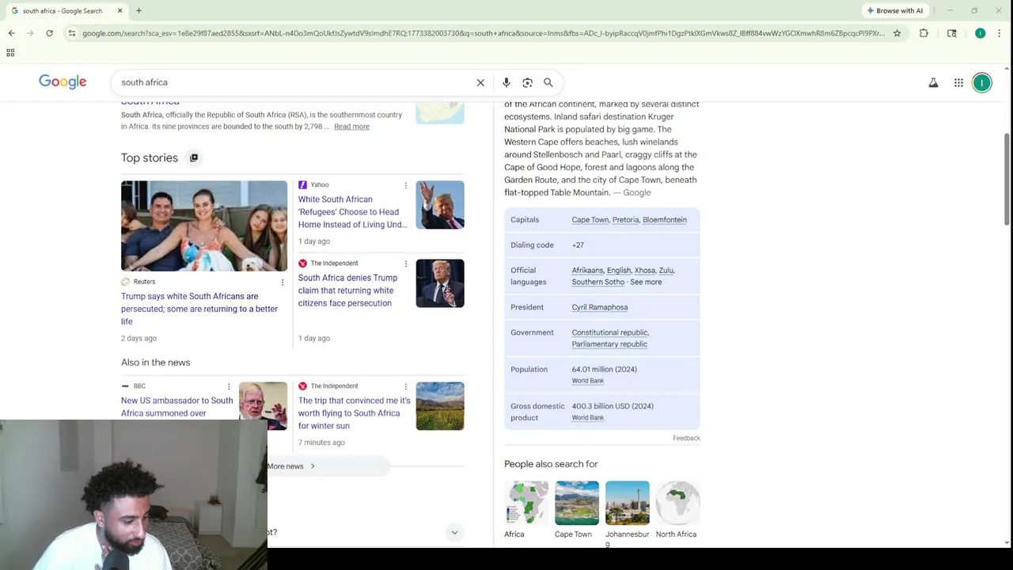Image resolution: width=1013 pixels, height=570 pixels.
Task: Click the browser forward arrow
Action: 30,33
